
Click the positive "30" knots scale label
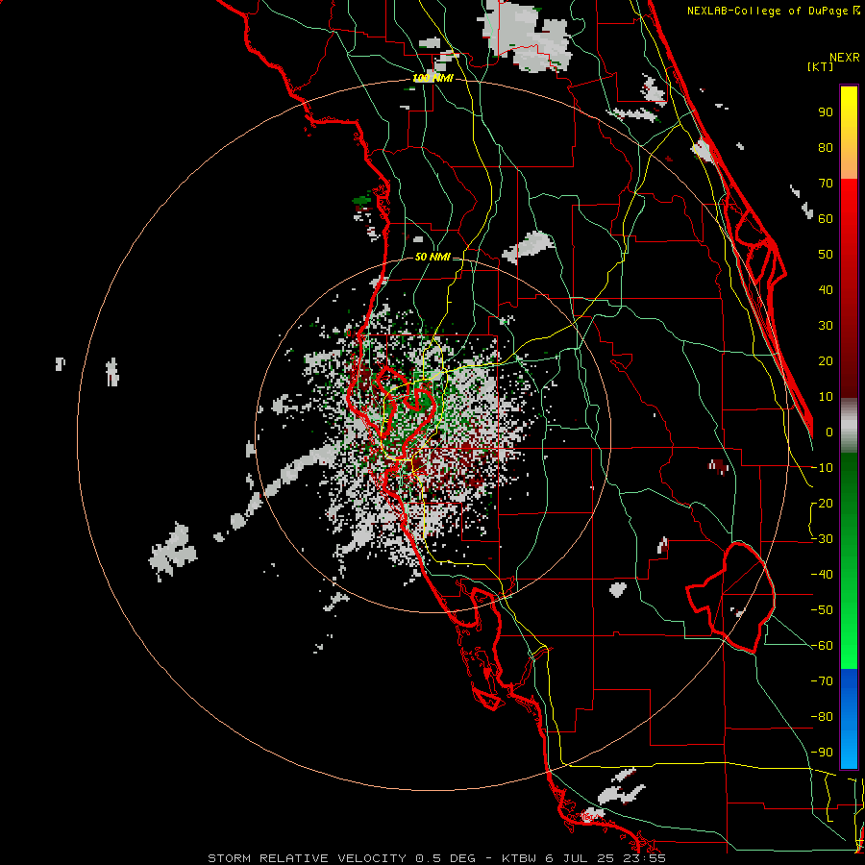tap(826, 326)
